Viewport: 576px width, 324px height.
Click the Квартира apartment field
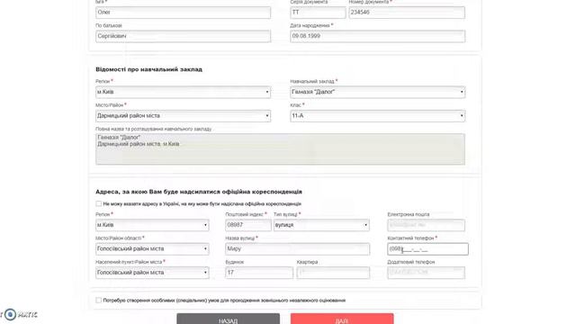click(x=333, y=273)
